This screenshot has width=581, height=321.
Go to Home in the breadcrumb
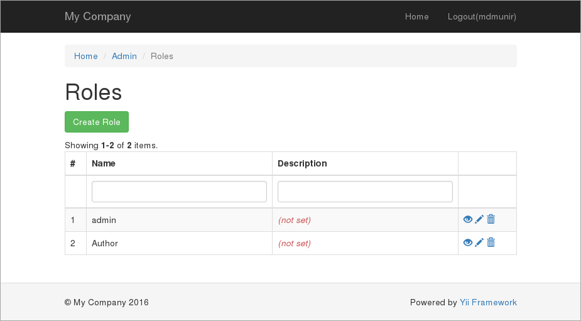(86, 56)
